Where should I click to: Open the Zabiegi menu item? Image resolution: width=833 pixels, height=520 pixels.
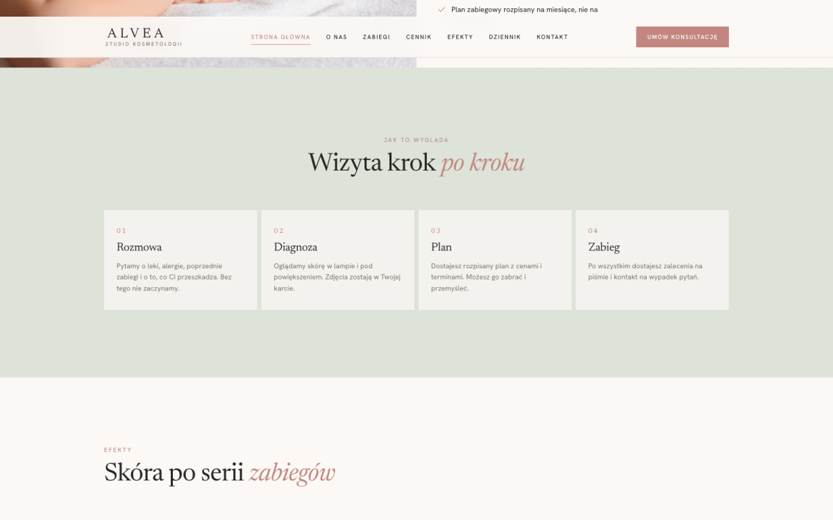[376, 37]
